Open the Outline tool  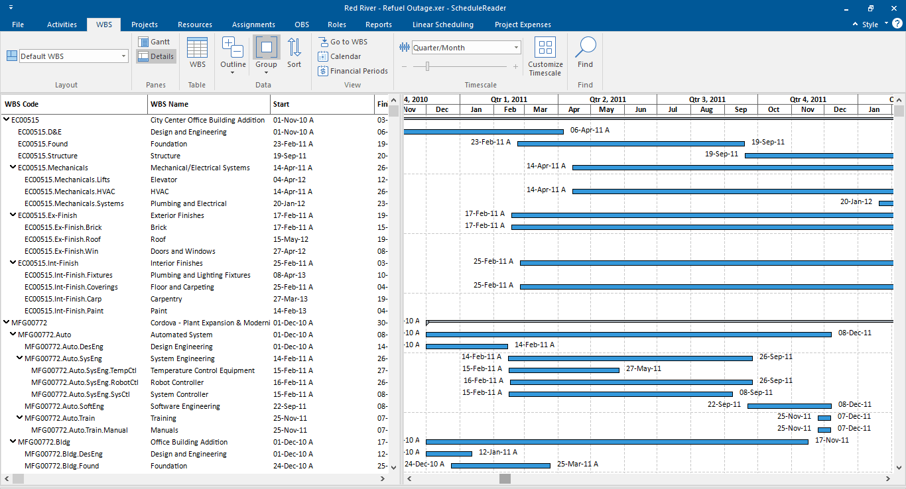point(233,53)
